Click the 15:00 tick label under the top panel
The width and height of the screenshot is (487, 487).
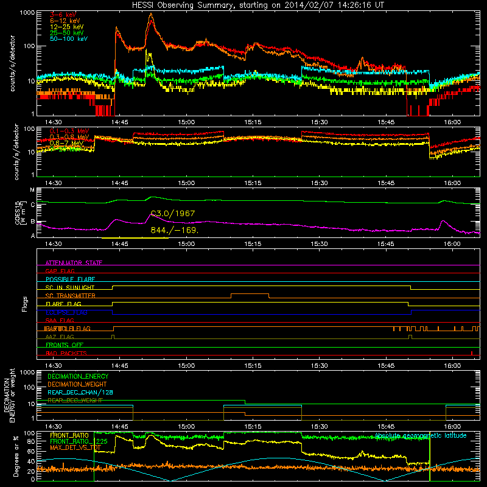186,122
